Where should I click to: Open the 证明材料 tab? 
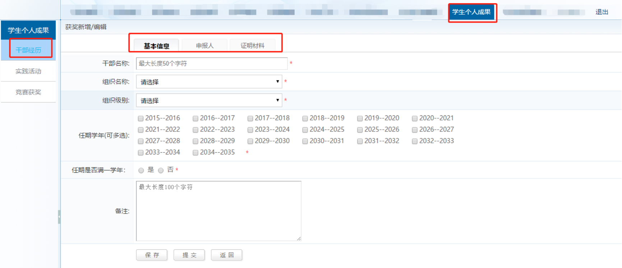[252, 46]
